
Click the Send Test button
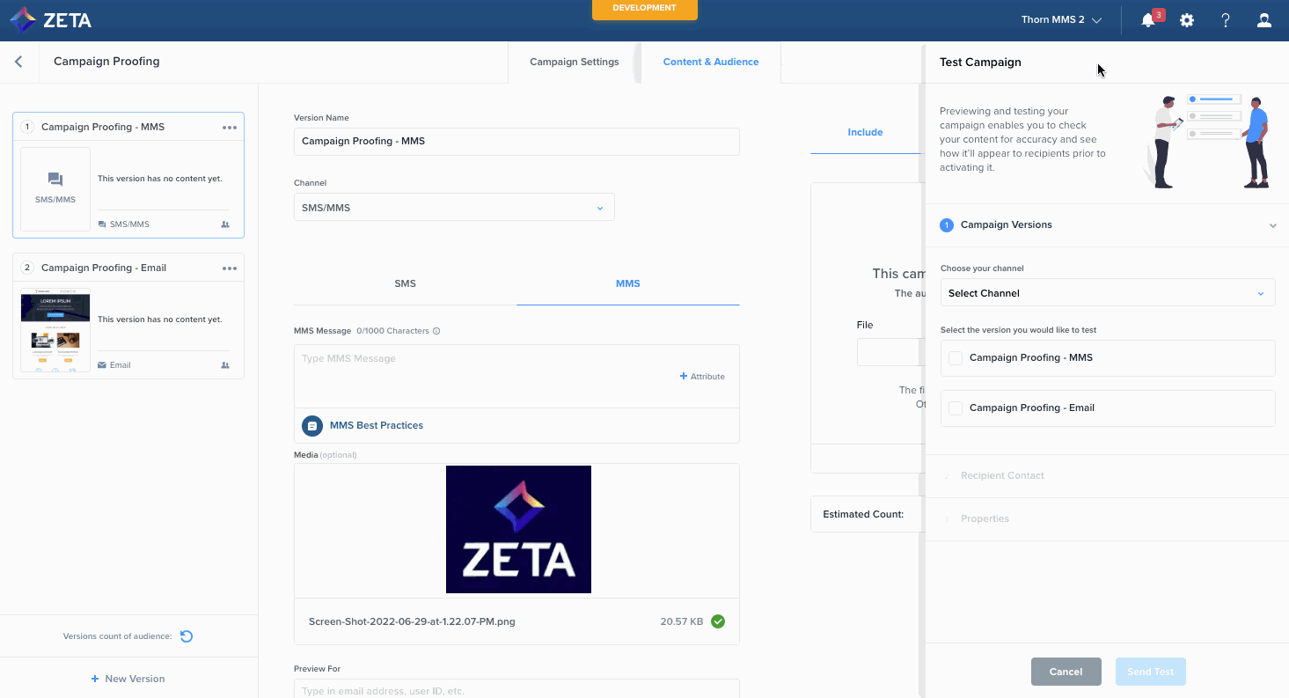pyautogui.click(x=1151, y=672)
